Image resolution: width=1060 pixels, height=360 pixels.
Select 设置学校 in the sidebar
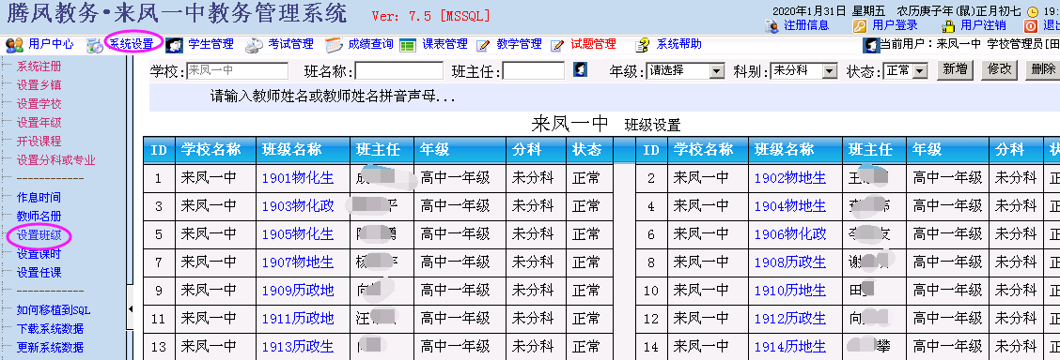pyautogui.click(x=39, y=104)
